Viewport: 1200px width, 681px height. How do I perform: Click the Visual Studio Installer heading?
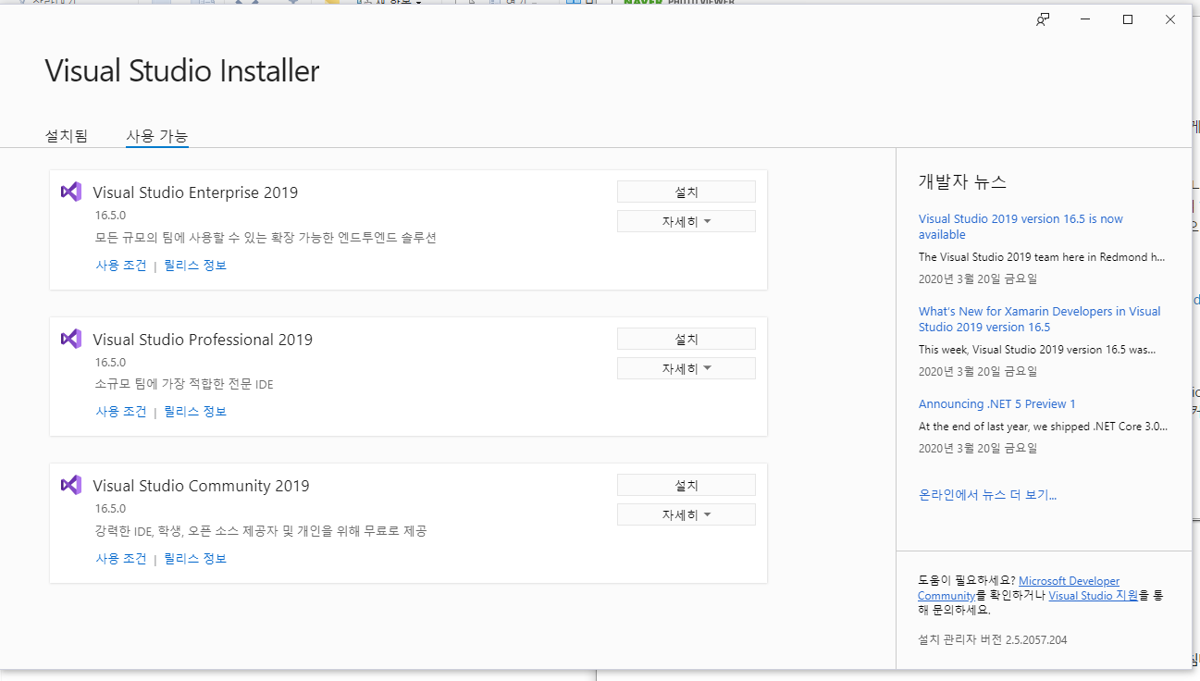tap(182, 71)
